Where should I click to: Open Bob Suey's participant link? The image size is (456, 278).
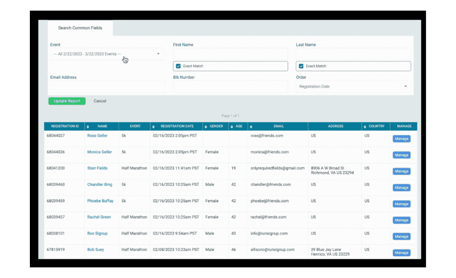tap(96, 250)
